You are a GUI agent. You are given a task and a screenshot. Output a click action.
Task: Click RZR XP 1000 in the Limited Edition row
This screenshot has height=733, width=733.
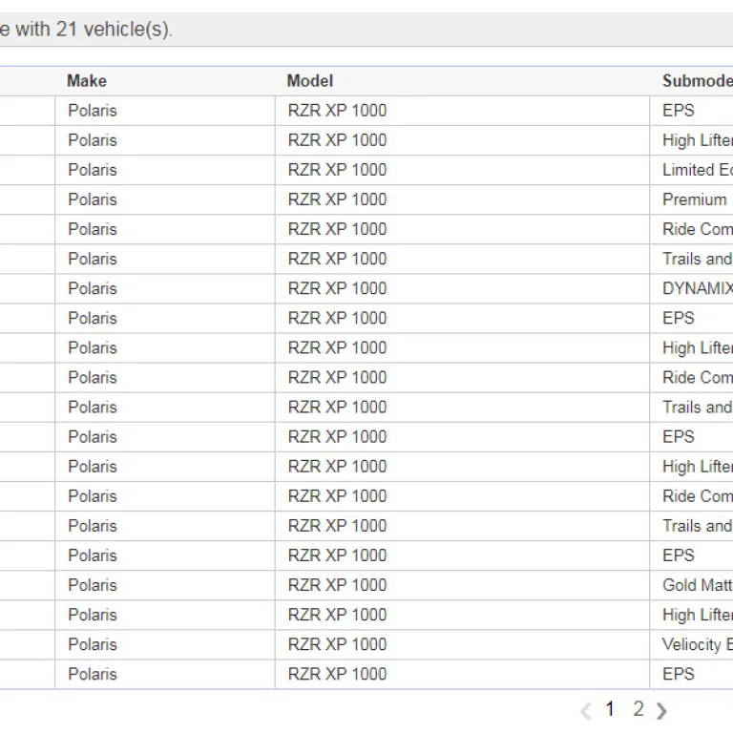(x=338, y=170)
